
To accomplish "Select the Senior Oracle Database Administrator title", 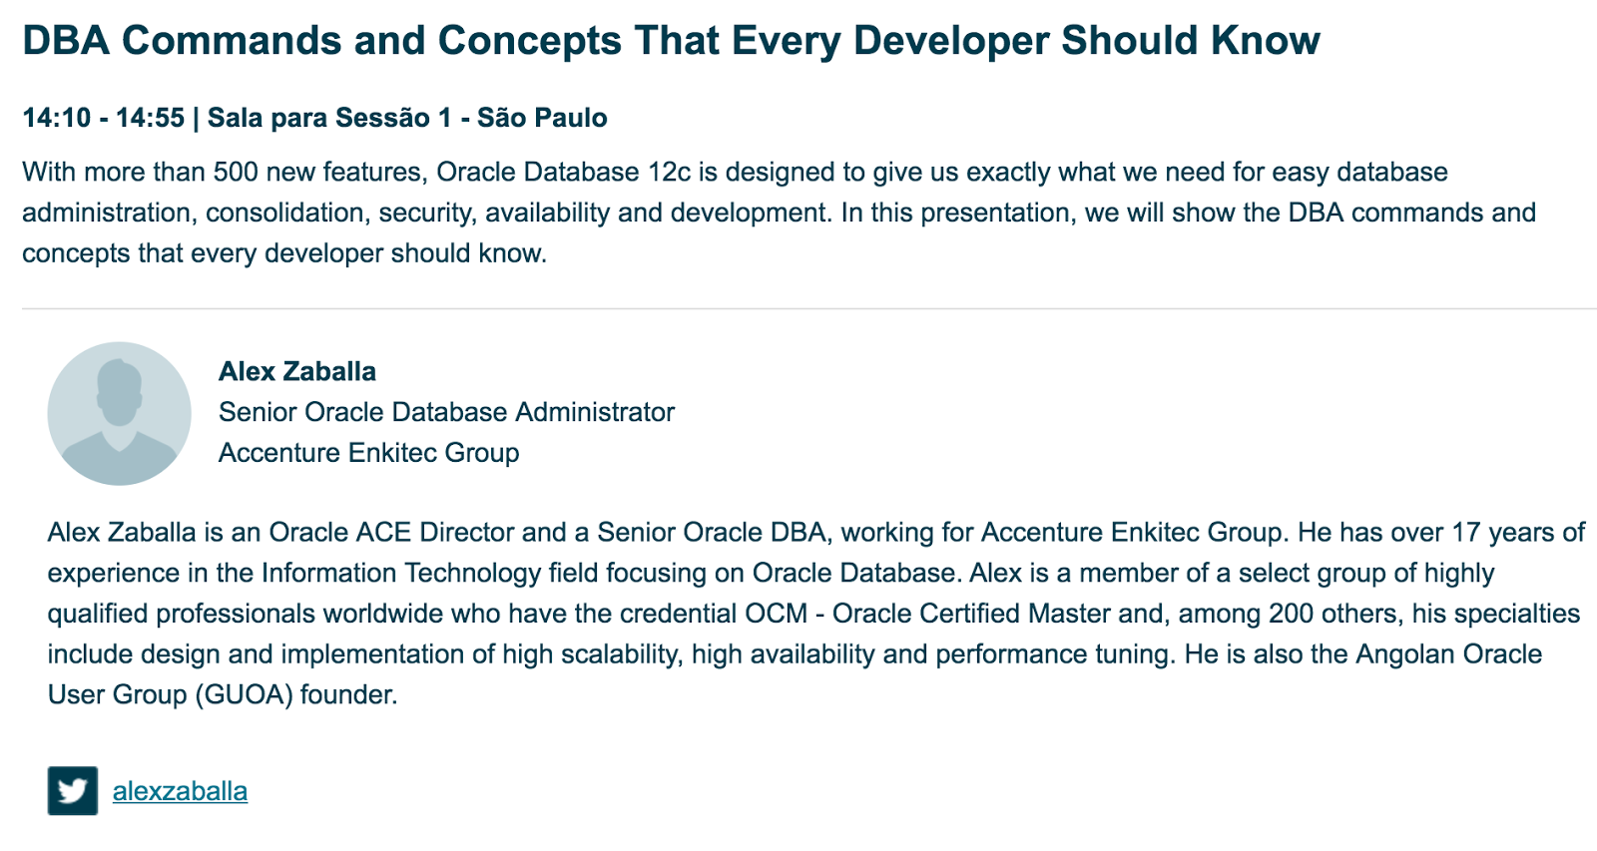I will (x=446, y=412).
